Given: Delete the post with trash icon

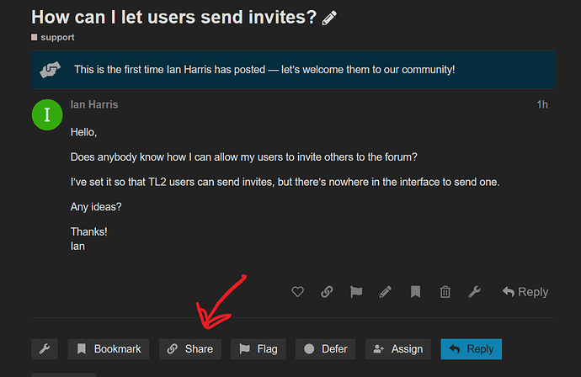Looking at the screenshot, I should (445, 292).
